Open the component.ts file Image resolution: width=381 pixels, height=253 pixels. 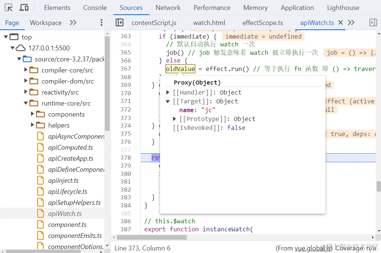67,225
